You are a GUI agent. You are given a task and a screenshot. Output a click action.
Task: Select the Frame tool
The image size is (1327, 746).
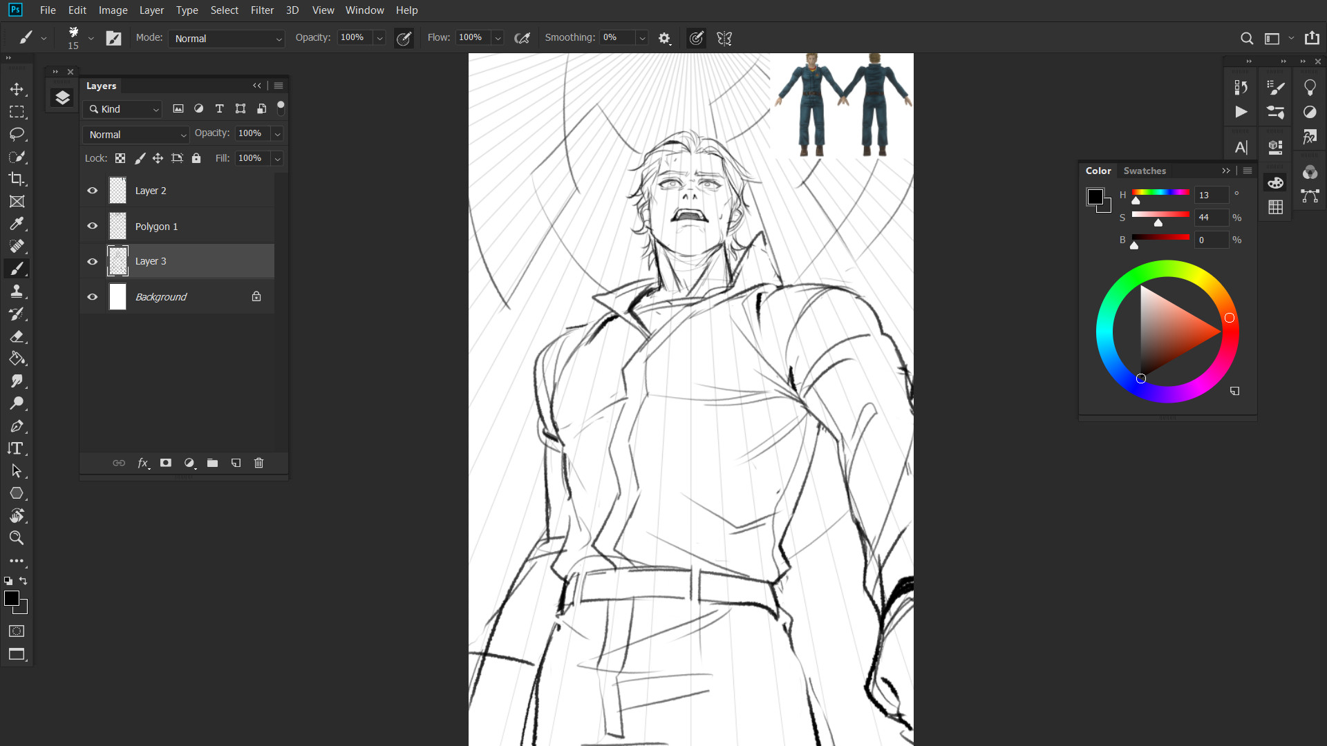click(x=17, y=201)
